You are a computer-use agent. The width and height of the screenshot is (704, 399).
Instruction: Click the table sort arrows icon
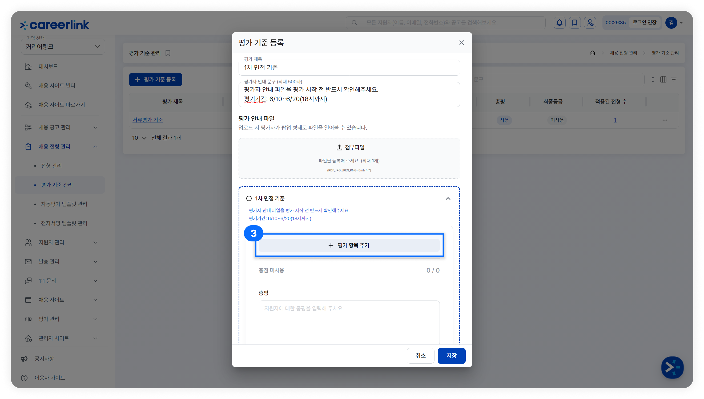pyautogui.click(x=653, y=80)
